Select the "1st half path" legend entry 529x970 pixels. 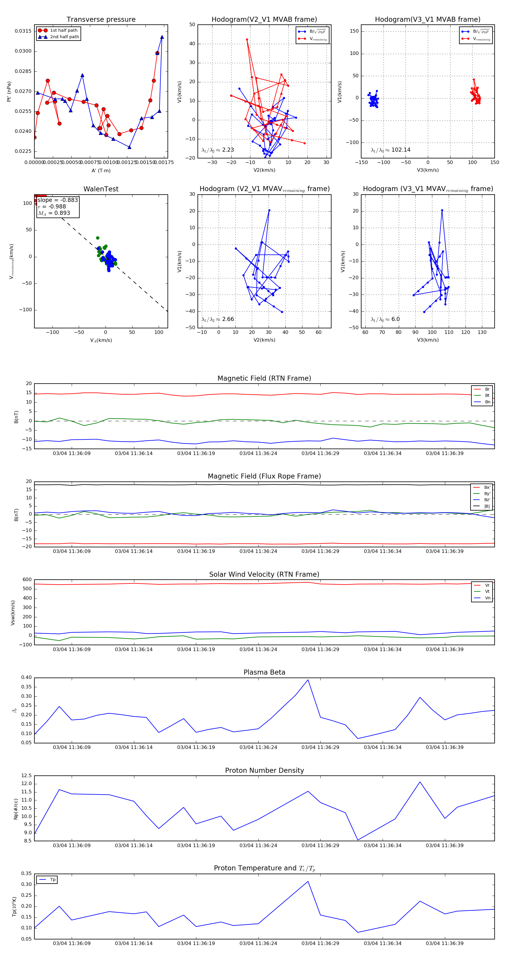coord(58,31)
